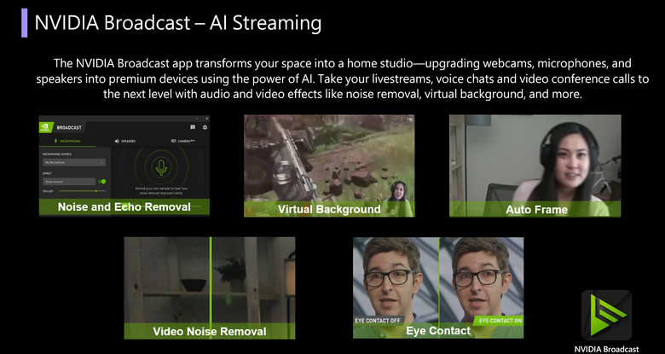
Task: Click the 'Noise and Echo Removal' caption
Action: [x=124, y=207]
